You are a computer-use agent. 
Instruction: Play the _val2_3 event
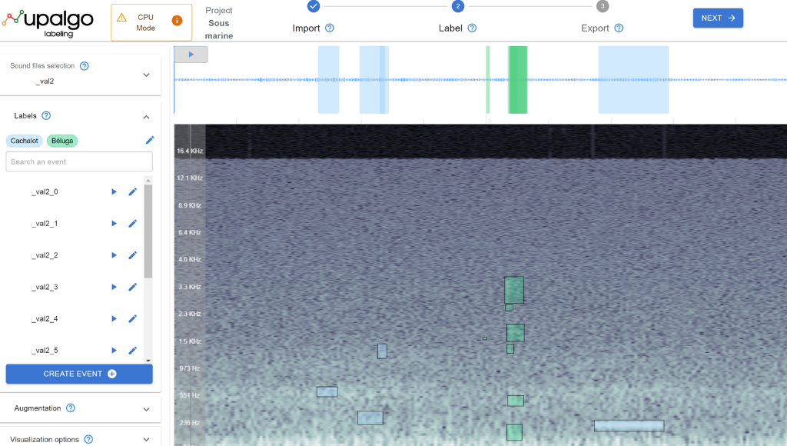tap(114, 287)
